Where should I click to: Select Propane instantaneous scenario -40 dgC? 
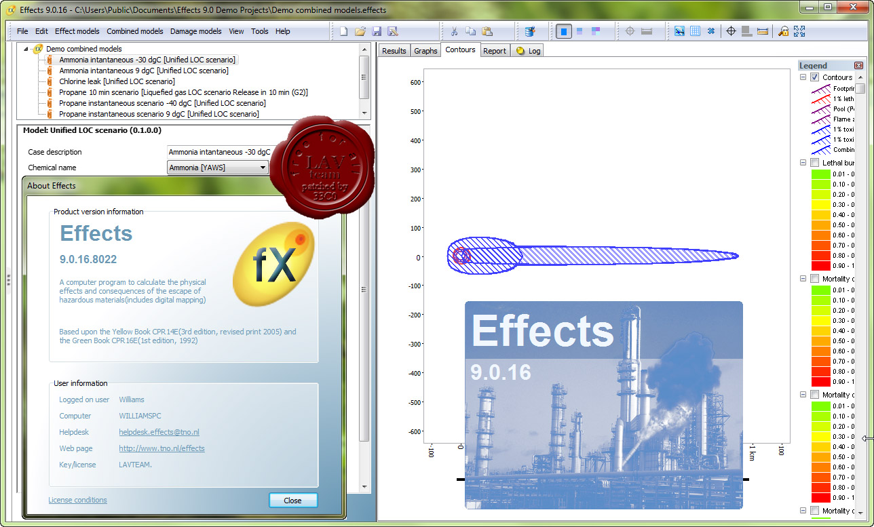[162, 103]
